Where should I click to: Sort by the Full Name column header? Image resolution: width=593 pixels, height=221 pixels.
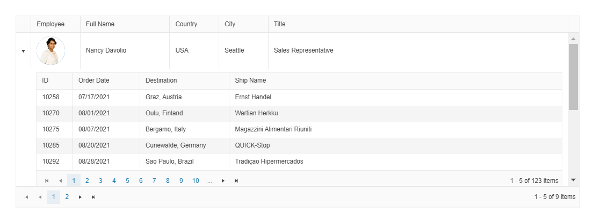click(100, 24)
